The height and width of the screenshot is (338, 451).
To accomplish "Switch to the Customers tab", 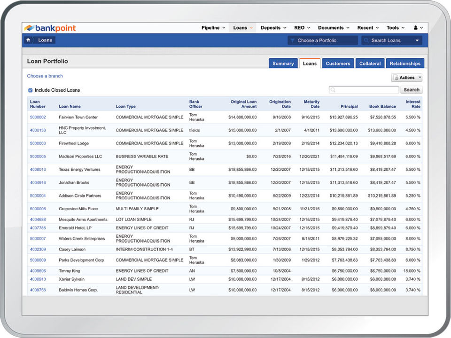I will (338, 63).
